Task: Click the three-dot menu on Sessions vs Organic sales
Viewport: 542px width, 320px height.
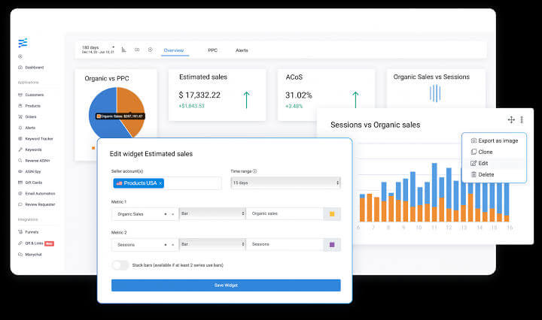Action: (x=522, y=119)
